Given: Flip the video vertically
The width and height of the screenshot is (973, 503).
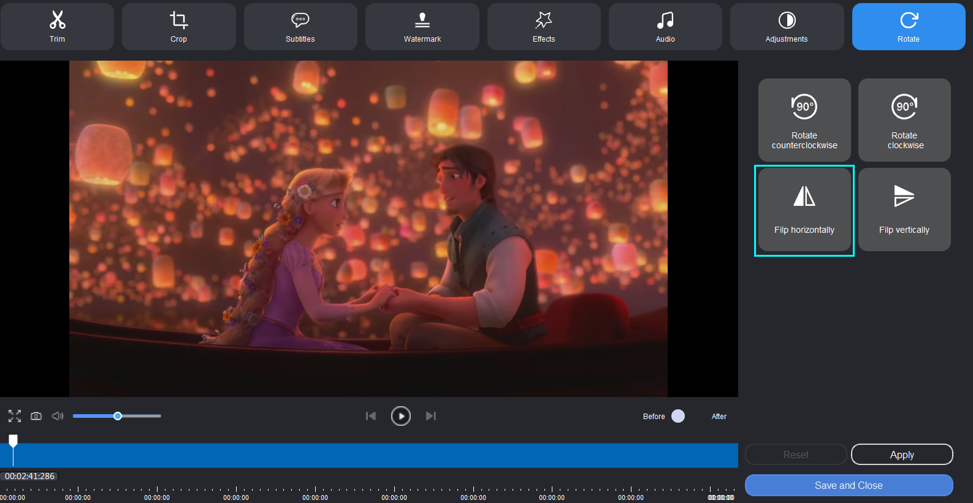Looking at the screenshot, I should 904,210.
